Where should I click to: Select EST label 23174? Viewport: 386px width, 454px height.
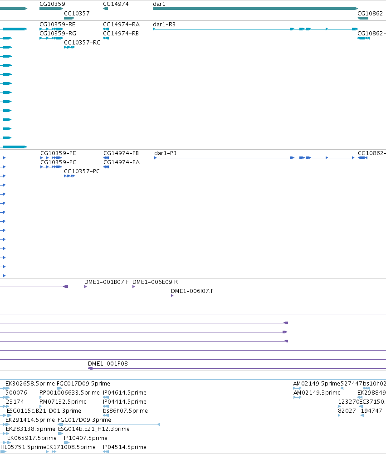pyautogui.click(x=15, y=402)
